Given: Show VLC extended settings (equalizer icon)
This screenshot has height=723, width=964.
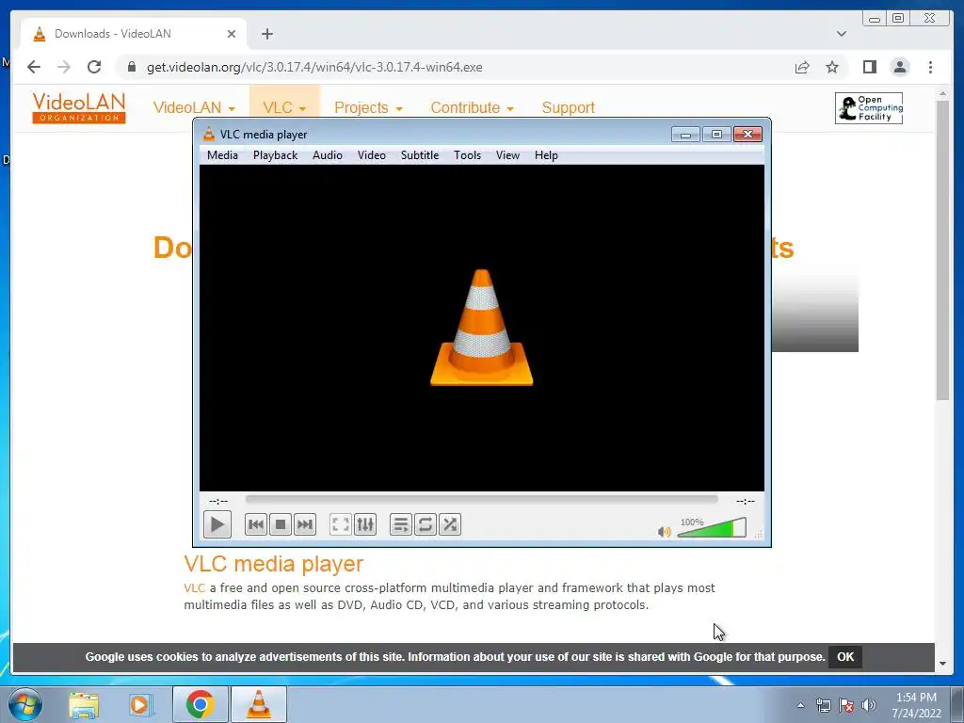Looking at the screenshot, I should coord(365,524).
